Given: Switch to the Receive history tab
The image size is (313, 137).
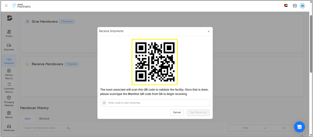Looking at the screenshot, I should pos(44,119).
